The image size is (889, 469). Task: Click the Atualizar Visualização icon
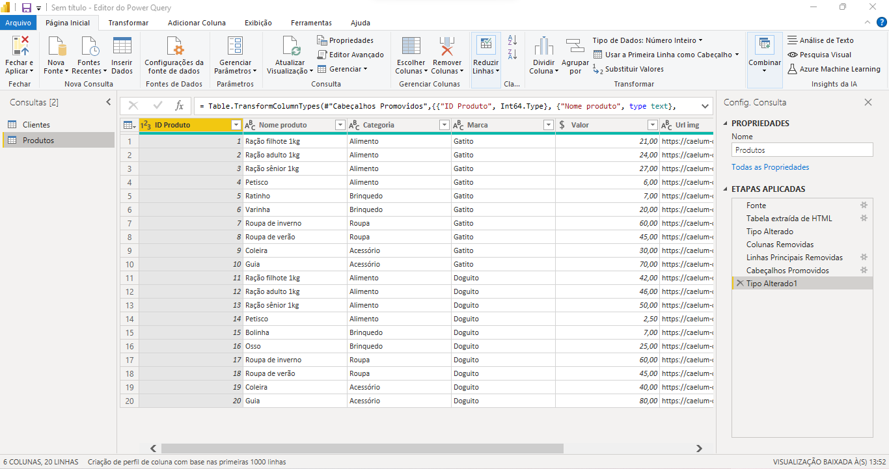pyautogui.click(x=290, y=47)
